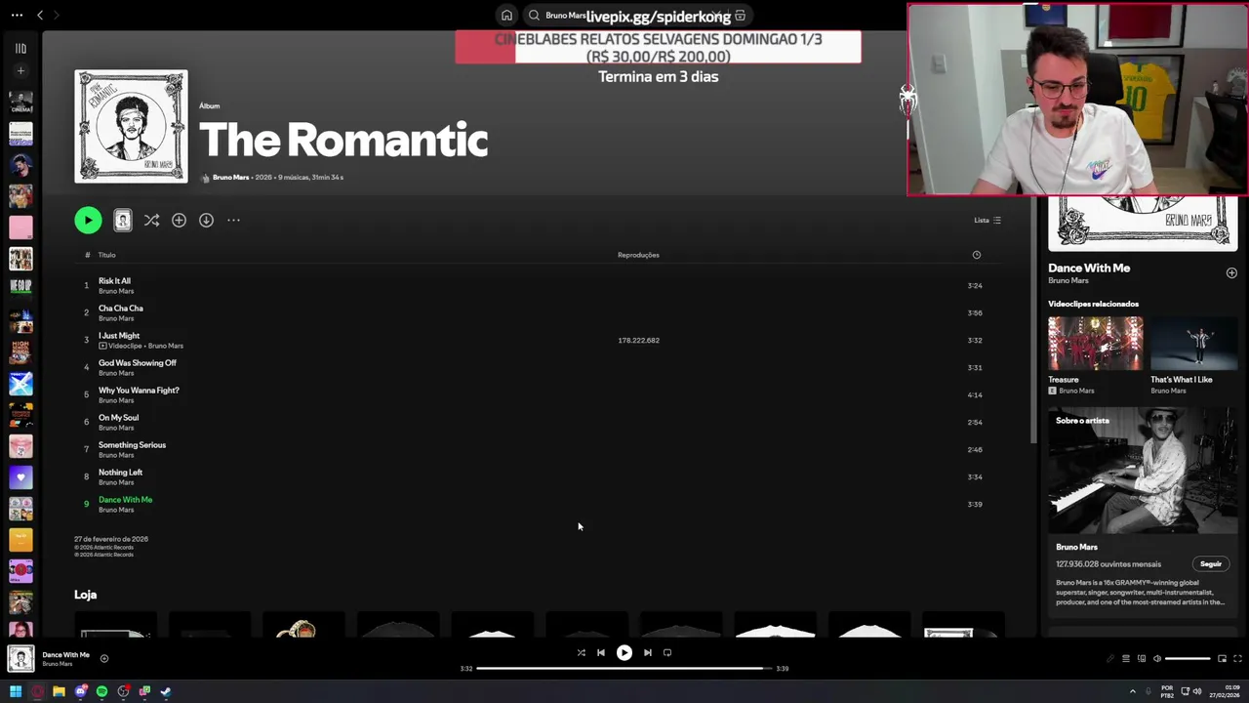Open the three-dot app menu
Image resolution: width=1249 pixels, height=703 pixels.
pyautogui.click(x=17, y=15)
